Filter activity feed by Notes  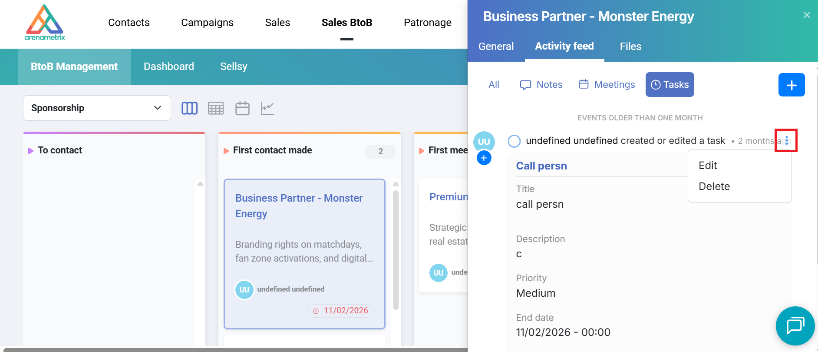[541, 85]
